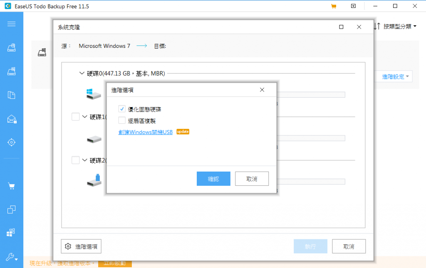This screenshot has width=426, height=268.
Task: Close the 系統克隆 window
Action: click(x=359, y=27)
